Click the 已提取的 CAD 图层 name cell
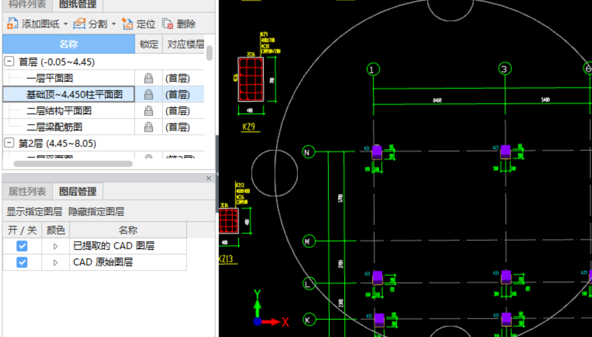The height and width of the screenshot is (337, 592). [128, 246]
